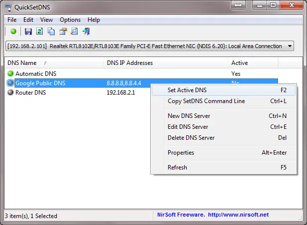
Task: Choose Edit DNS Server in context menu
Action: click(x=223, y=127)
